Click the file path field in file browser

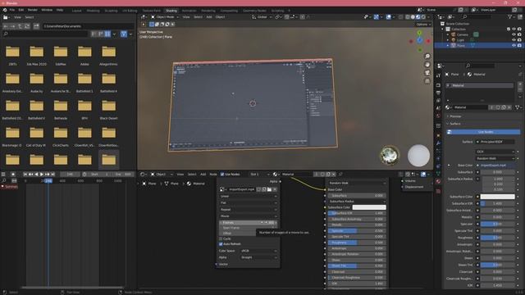click(x=88, y=25)
